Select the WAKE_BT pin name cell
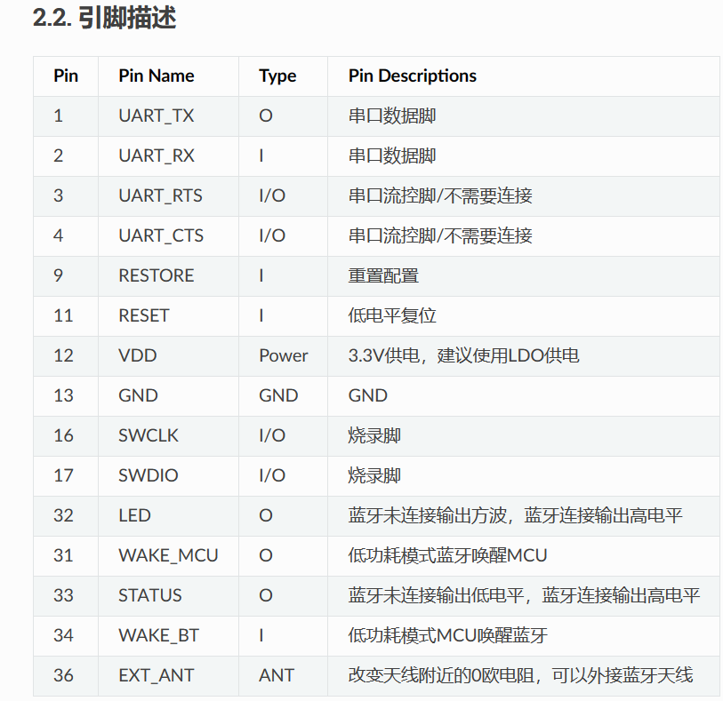This screenshot has height=701, width=723. [x=158, y=635]
